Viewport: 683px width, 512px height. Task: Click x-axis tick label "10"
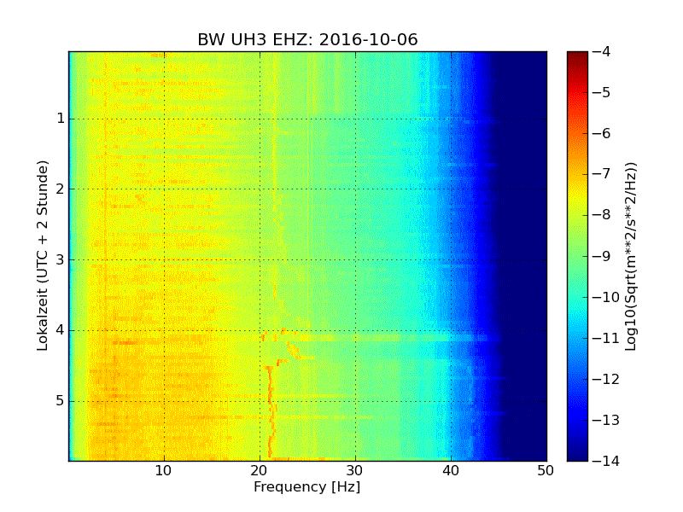pos(164,471)
